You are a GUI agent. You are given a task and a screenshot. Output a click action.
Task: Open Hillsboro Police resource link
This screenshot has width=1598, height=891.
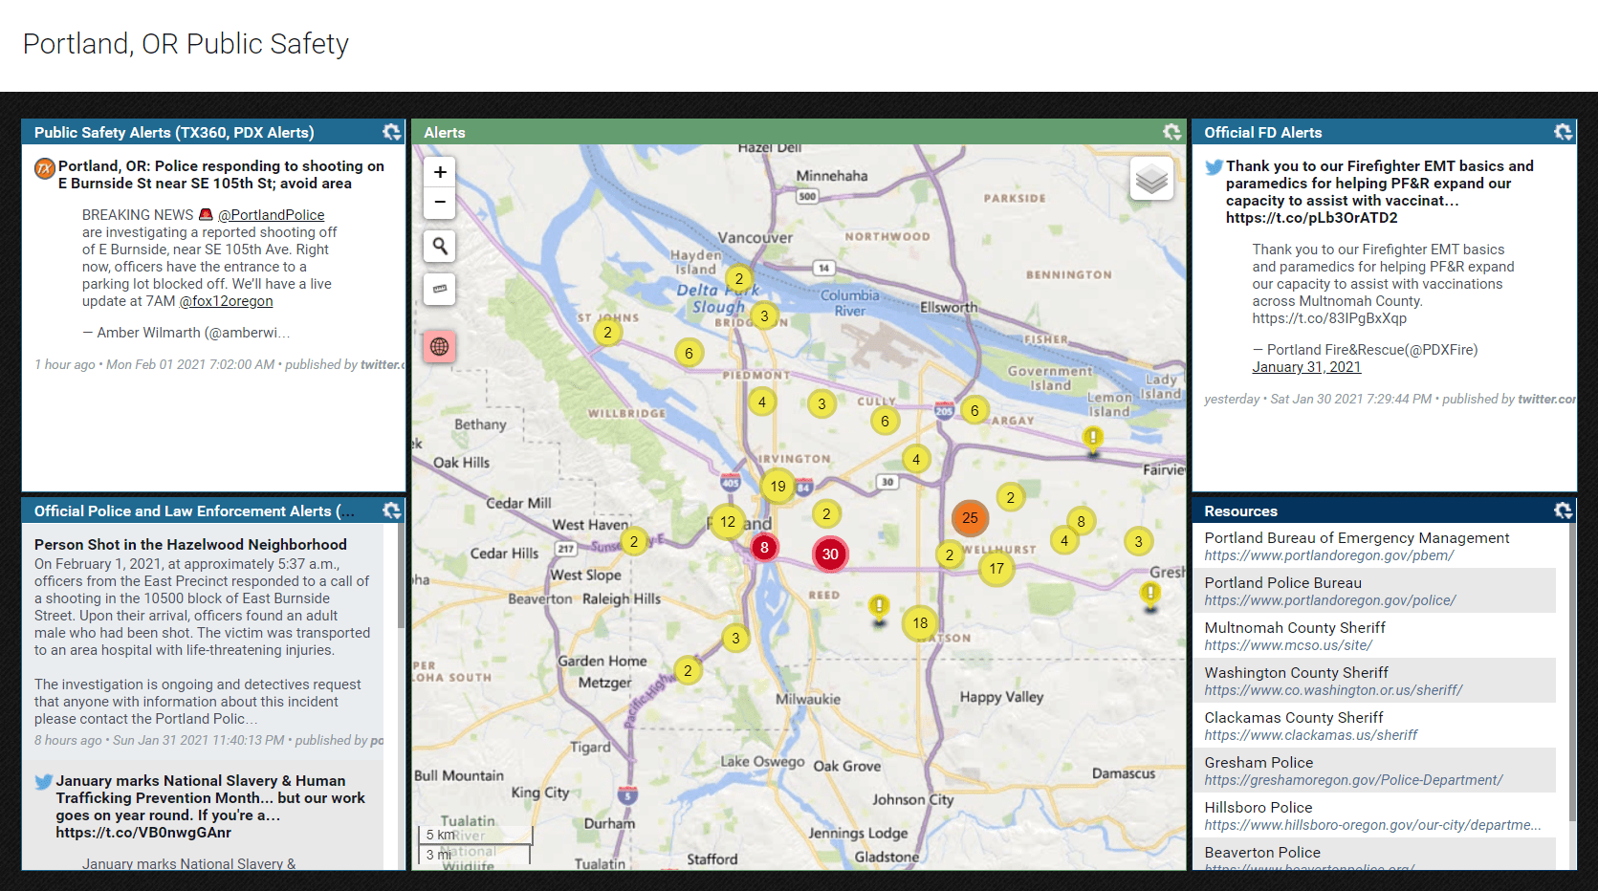[1371, 815]
